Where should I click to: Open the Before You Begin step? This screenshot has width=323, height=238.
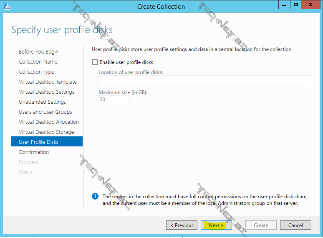coord(38,52)
